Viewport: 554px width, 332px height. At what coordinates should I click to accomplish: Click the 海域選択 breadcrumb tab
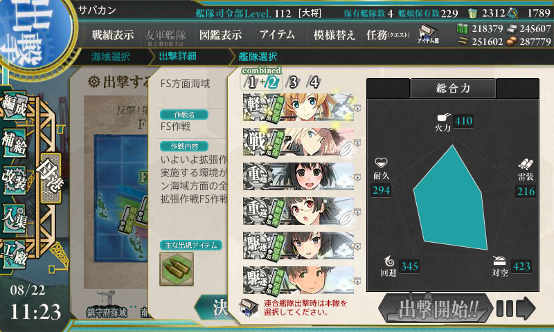pos(111,57)
